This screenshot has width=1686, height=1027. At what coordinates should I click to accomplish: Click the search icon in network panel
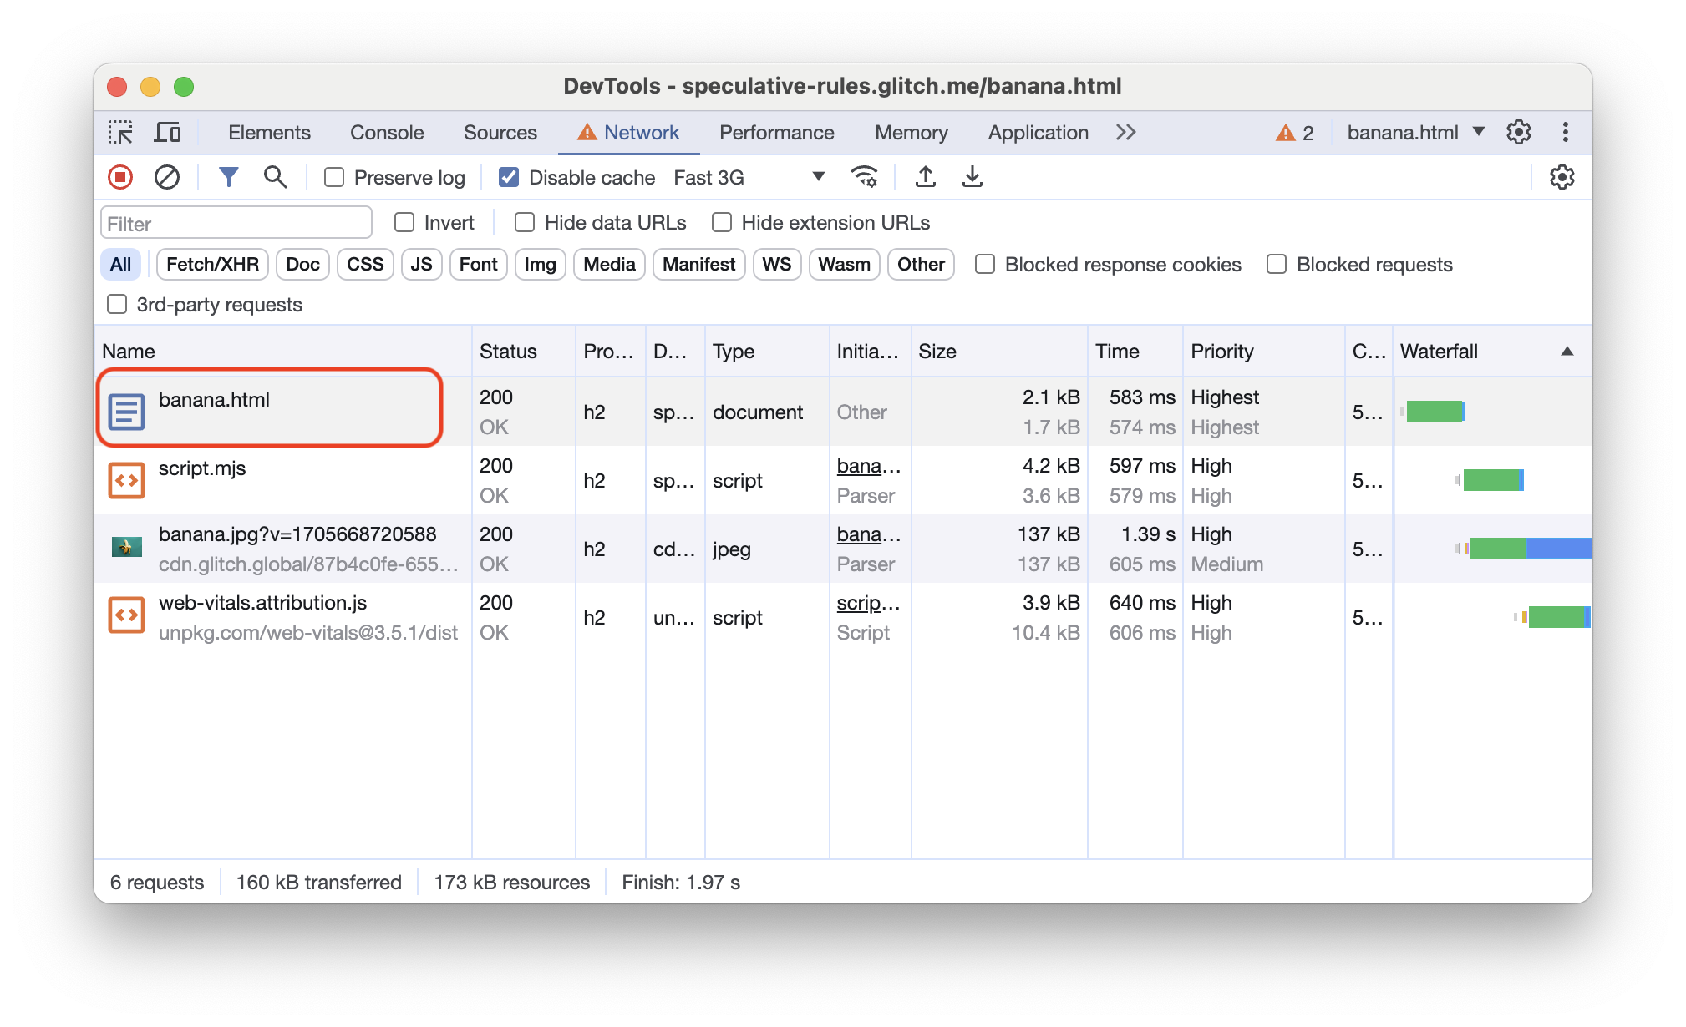[275, 177]
